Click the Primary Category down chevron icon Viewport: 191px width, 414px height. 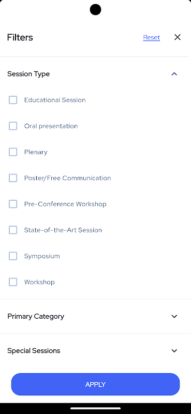[174, 316]
